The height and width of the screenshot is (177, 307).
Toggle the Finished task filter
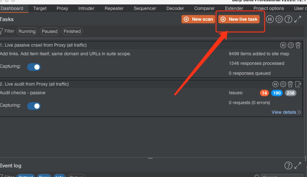72,31
